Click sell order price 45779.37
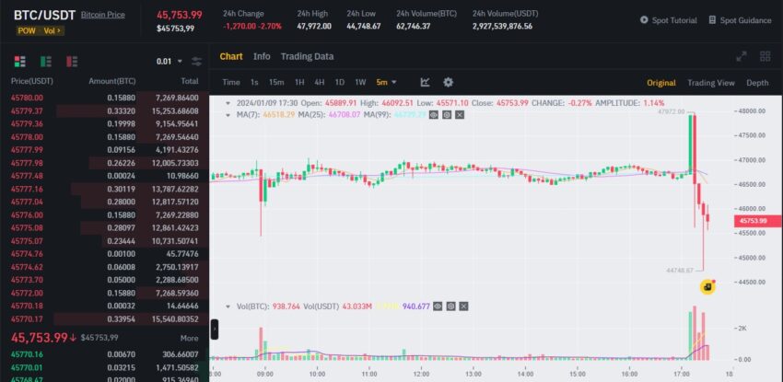 pyautogui.click(x=27, y=110)
